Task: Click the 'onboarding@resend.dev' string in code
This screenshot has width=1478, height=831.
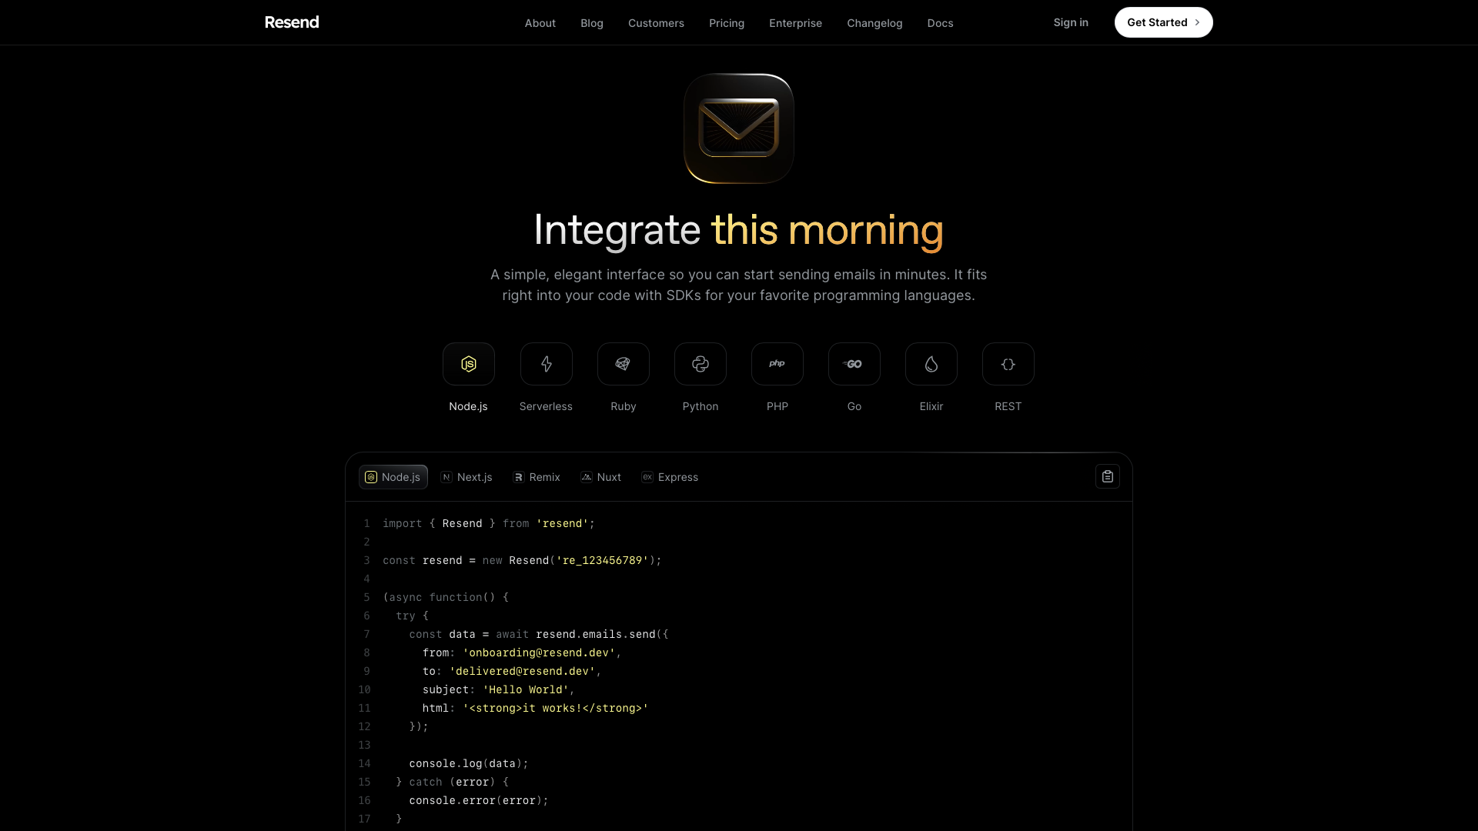Action: tap(539, 652)
